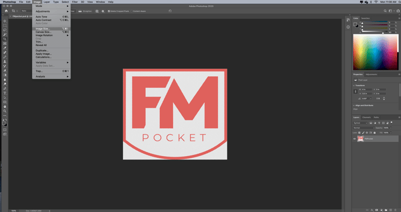
Task: Open the Fill dropdown arrow
Action: (x=391, y=133)
